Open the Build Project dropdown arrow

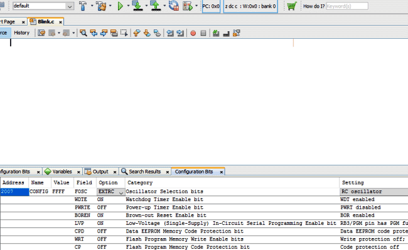coord(92,6)
